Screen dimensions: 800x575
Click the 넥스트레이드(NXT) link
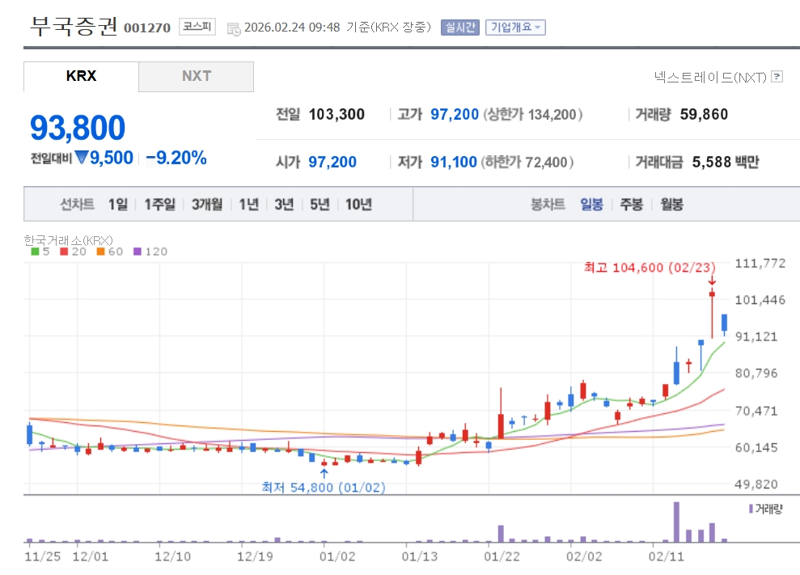(x=710, y=77)
